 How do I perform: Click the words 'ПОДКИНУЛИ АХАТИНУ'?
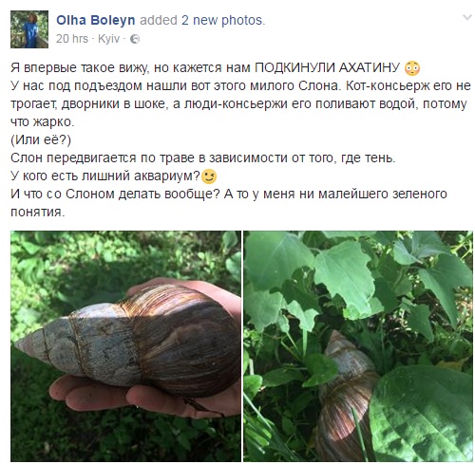click(328, 67)
